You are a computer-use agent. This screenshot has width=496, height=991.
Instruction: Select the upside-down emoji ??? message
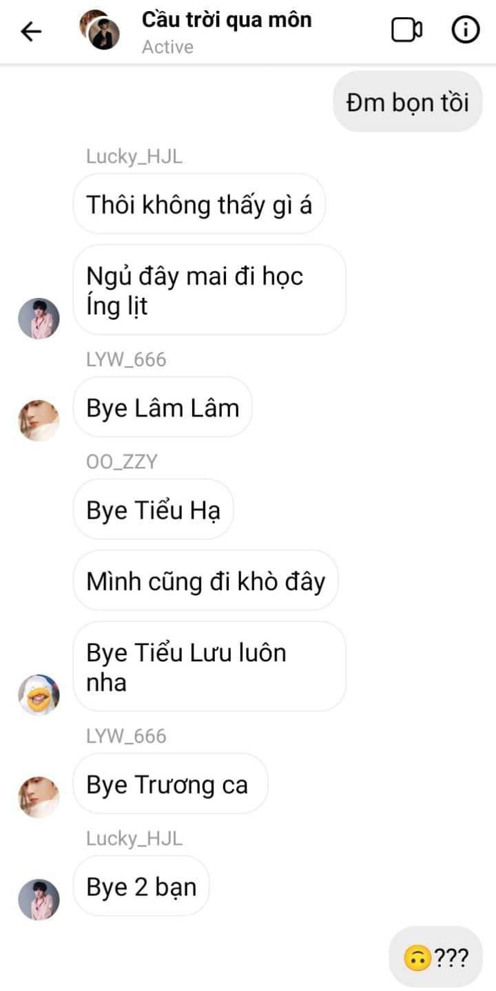[x=435, y=957]
